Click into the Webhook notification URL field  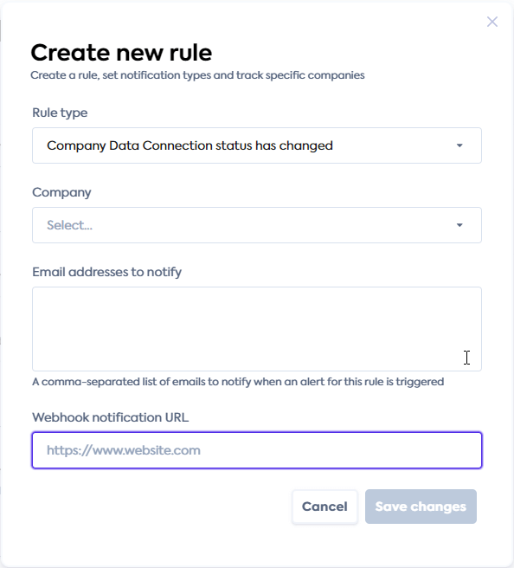pos(257,450)
